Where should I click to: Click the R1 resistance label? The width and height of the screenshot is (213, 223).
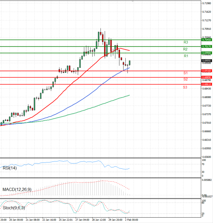[x=186, y=56]
